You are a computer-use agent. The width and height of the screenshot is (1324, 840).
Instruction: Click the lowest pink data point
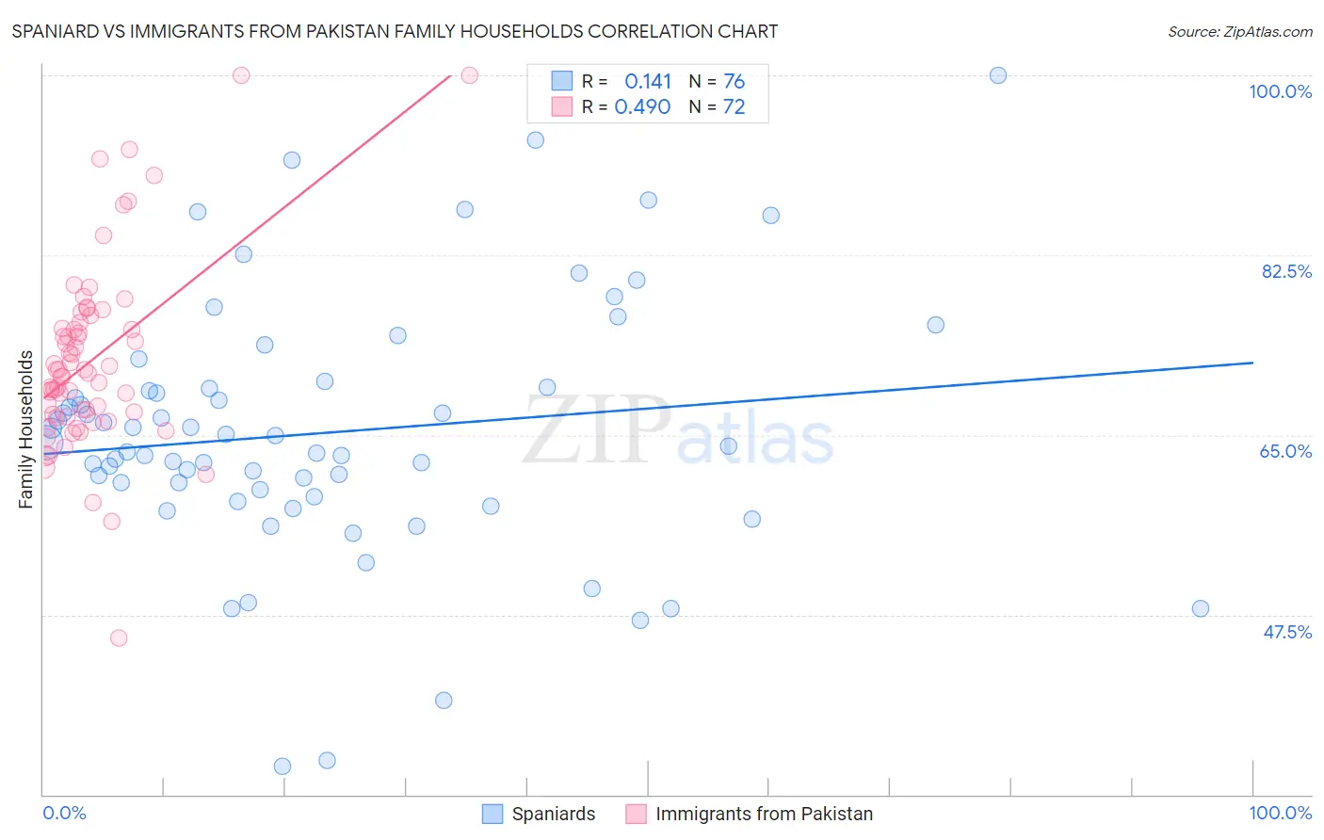(x=119, y=638)
